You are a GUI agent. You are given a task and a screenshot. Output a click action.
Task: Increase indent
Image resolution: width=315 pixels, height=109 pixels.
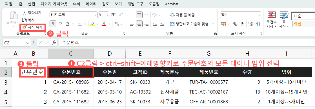pos(162,24)
